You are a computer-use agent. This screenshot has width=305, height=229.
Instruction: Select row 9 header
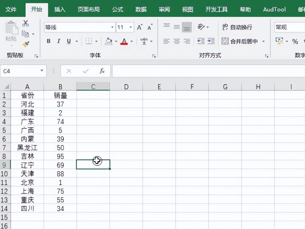tap(5, 165)
